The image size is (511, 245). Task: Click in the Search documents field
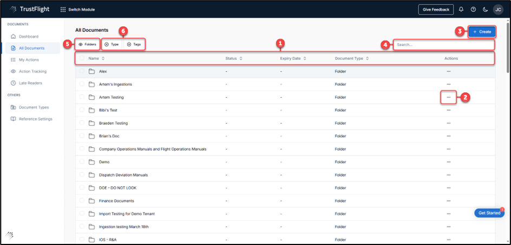pos(444,45)
